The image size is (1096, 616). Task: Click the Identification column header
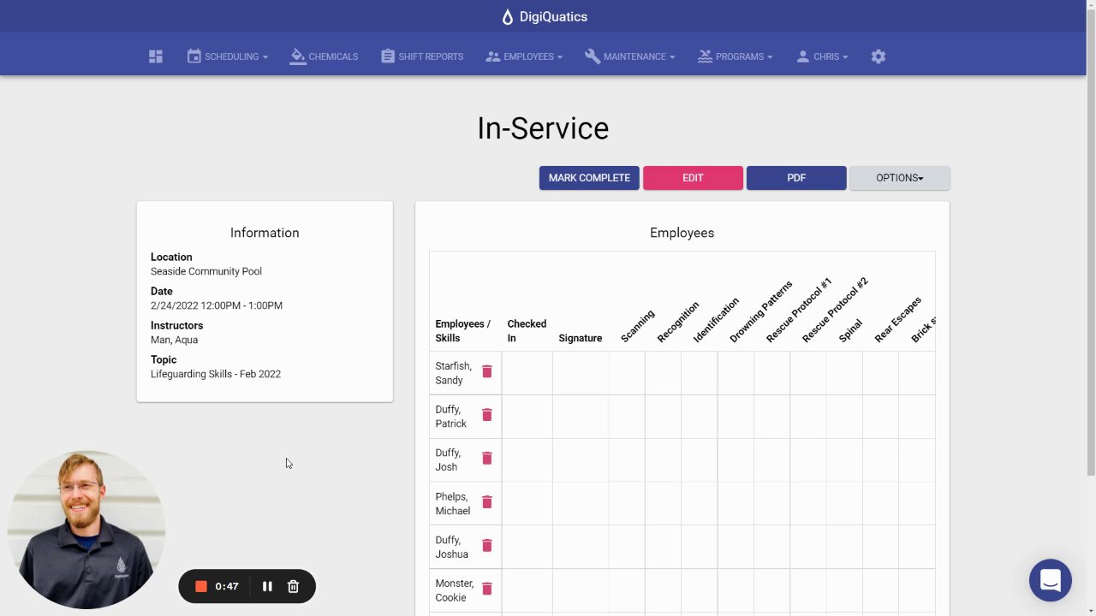715,320
